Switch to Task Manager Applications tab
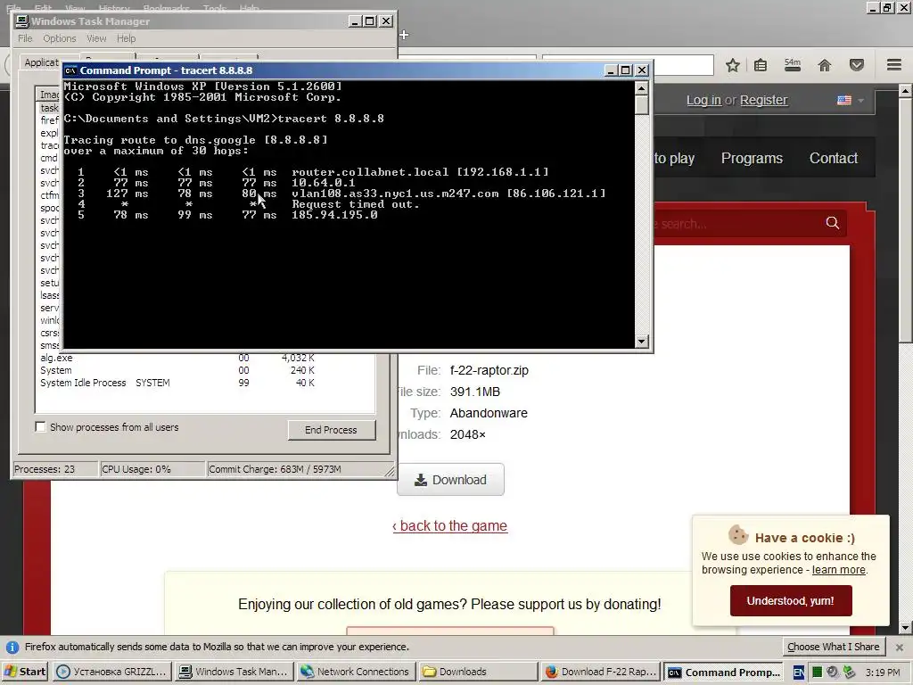913x685 pixels. tap(41, 62)
